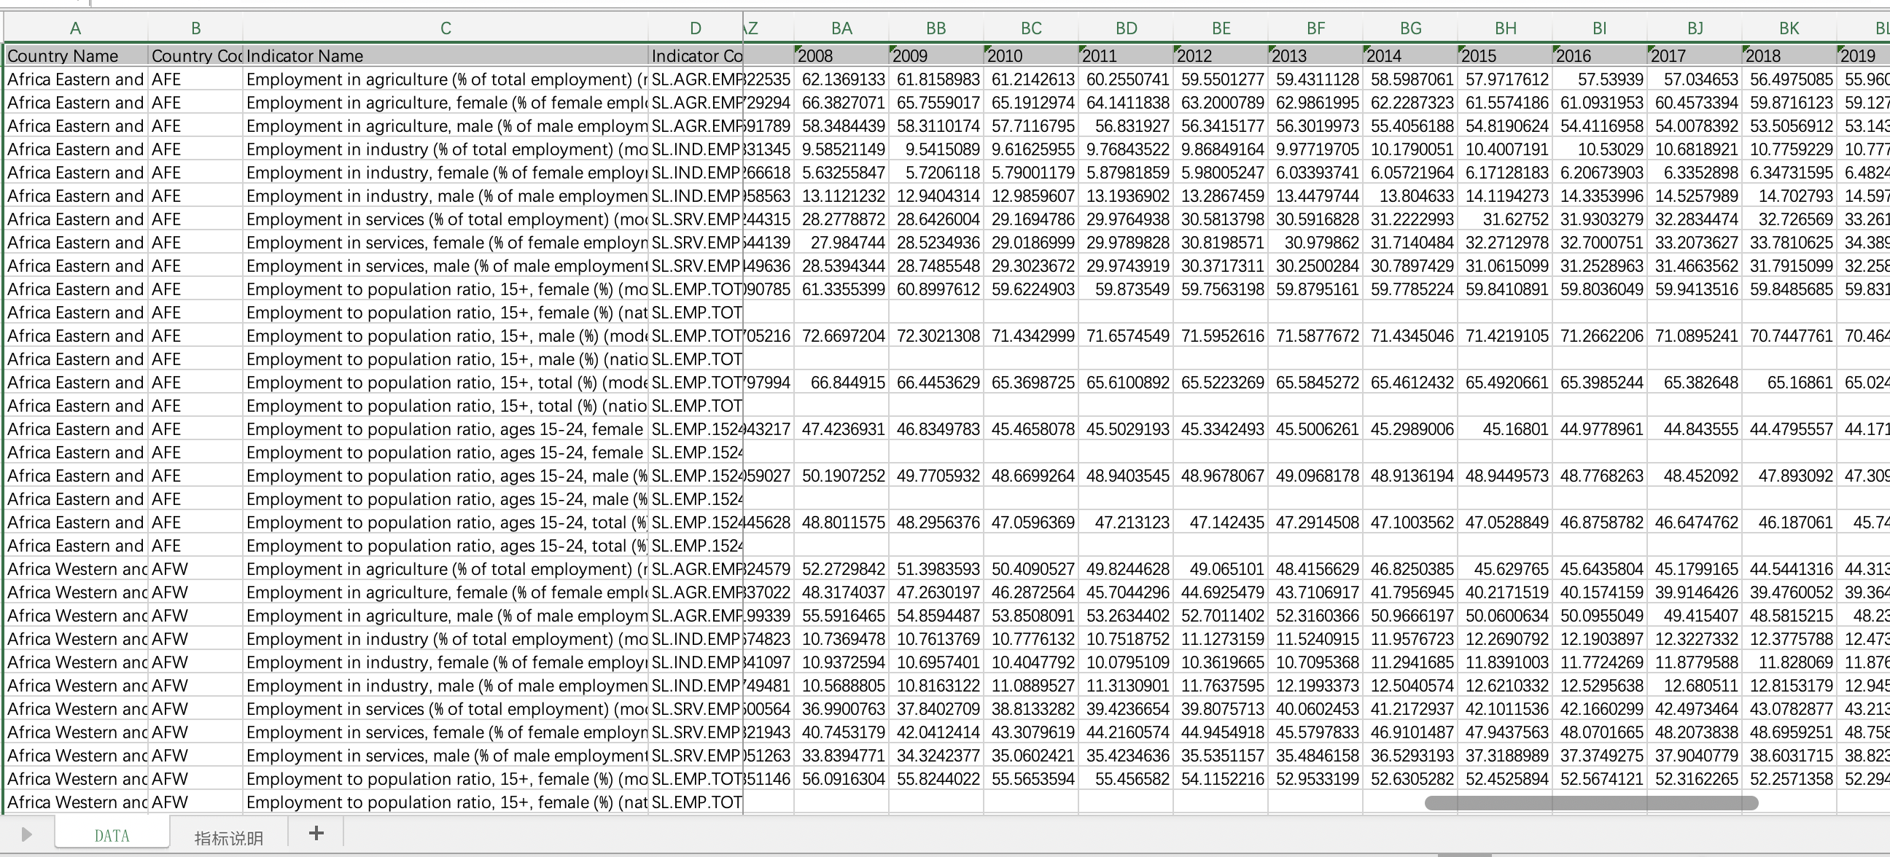Select column BA header
1890x857 pixels.
841,28
